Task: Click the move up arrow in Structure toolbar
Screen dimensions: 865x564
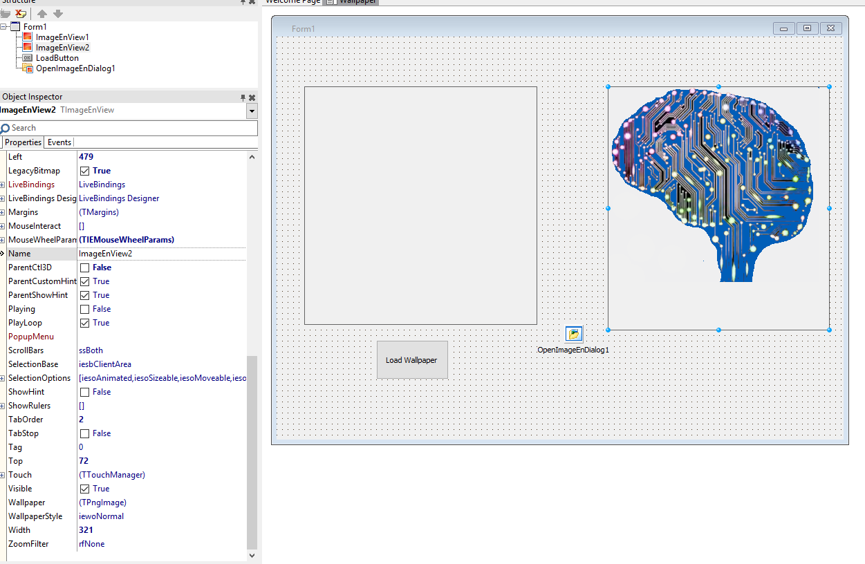Action: (x=42, y=14)
